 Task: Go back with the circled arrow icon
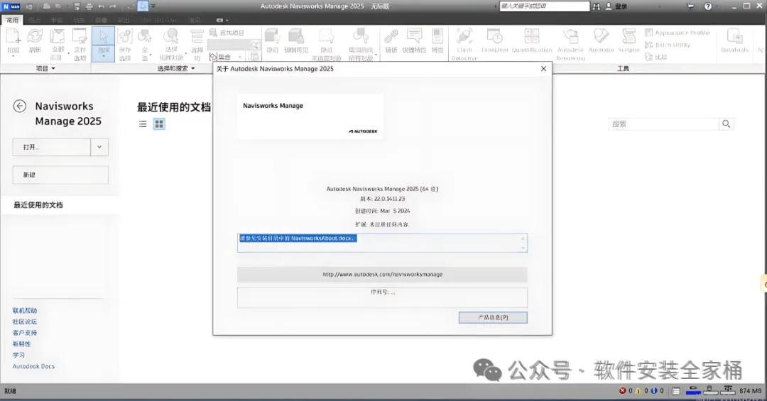pyautogui.click(x=20, y=106)
